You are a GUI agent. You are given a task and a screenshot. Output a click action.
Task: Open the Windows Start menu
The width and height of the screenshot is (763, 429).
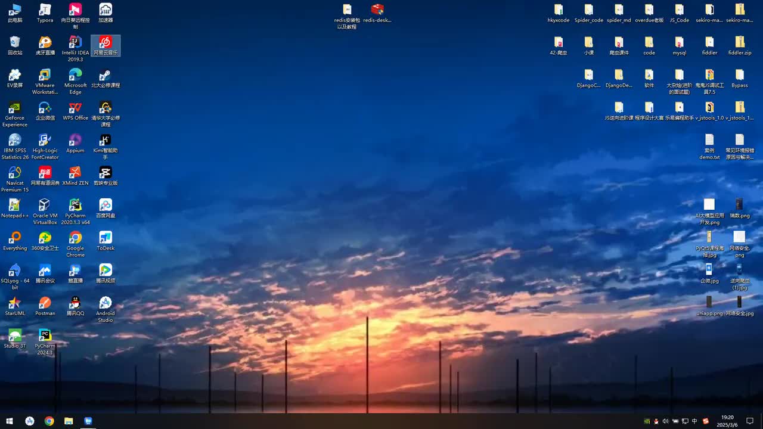point(10,421)
